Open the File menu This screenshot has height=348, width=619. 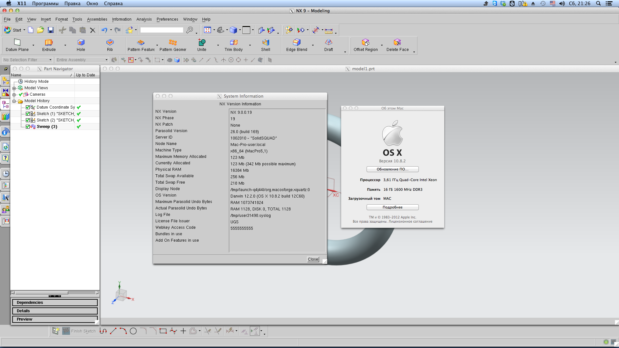tap(7, 19)
